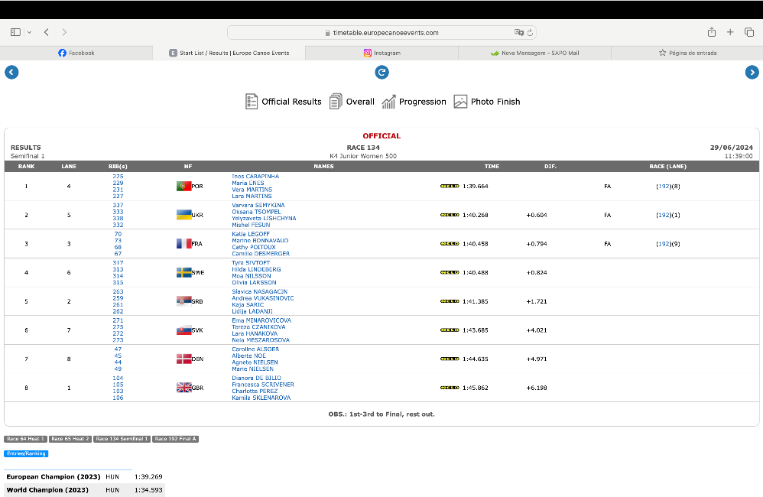Click the blue refresh circle icon
763x497 pixels.
coord(381,72)
